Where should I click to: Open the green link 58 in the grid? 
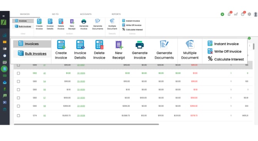pos(45,106)
